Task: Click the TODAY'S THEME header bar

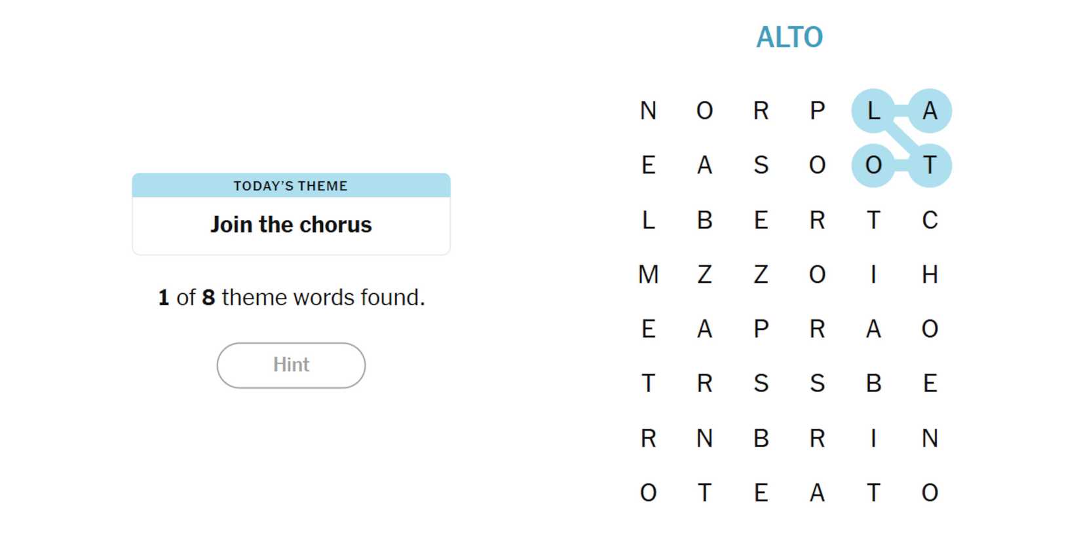Action: point(291,186)
